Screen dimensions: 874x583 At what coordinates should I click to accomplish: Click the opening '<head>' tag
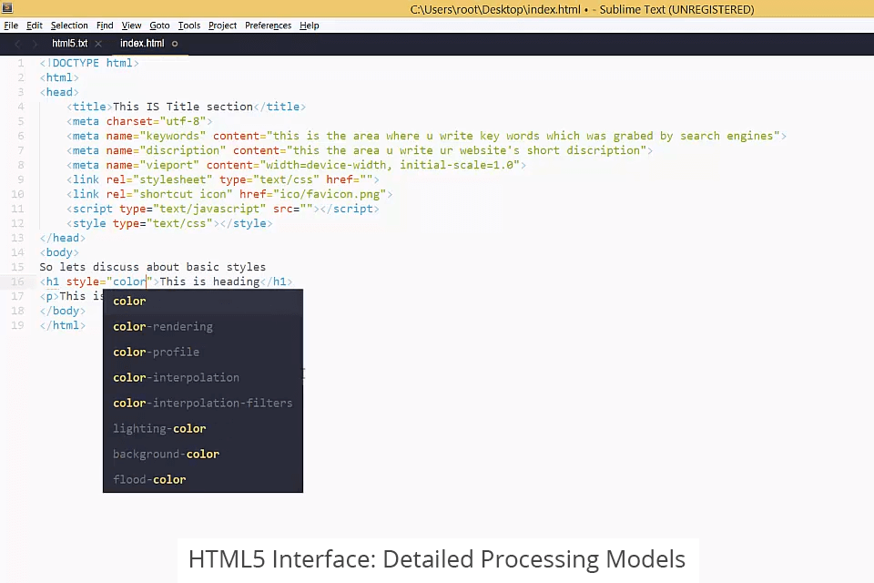(x=59, y=92)
